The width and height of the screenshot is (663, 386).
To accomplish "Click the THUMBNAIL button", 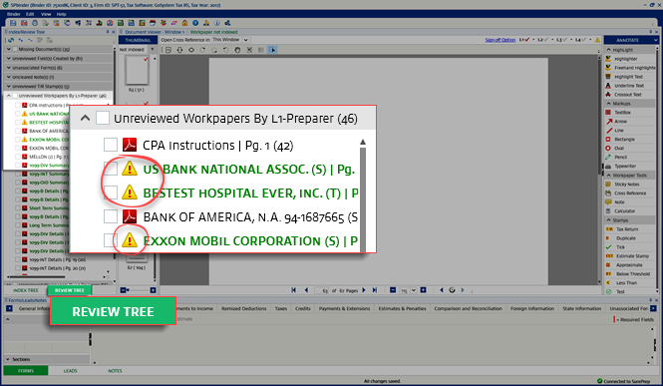I will click(138, 40).
